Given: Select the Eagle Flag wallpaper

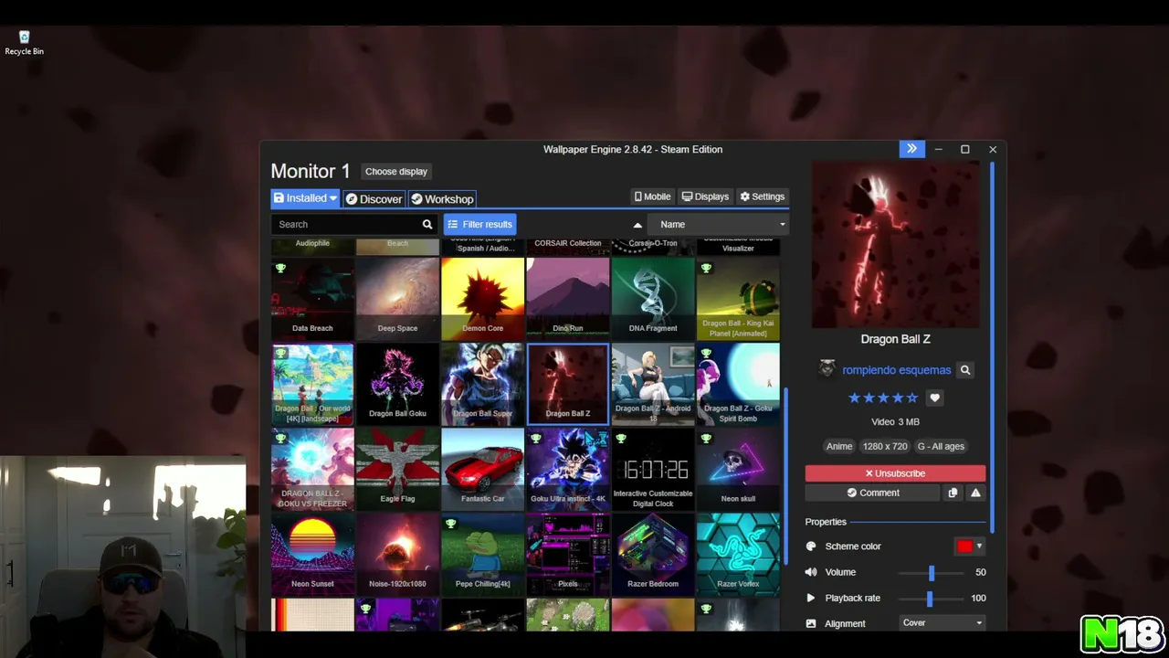Looking at the screenshot, I should click(x=397, y=470).
